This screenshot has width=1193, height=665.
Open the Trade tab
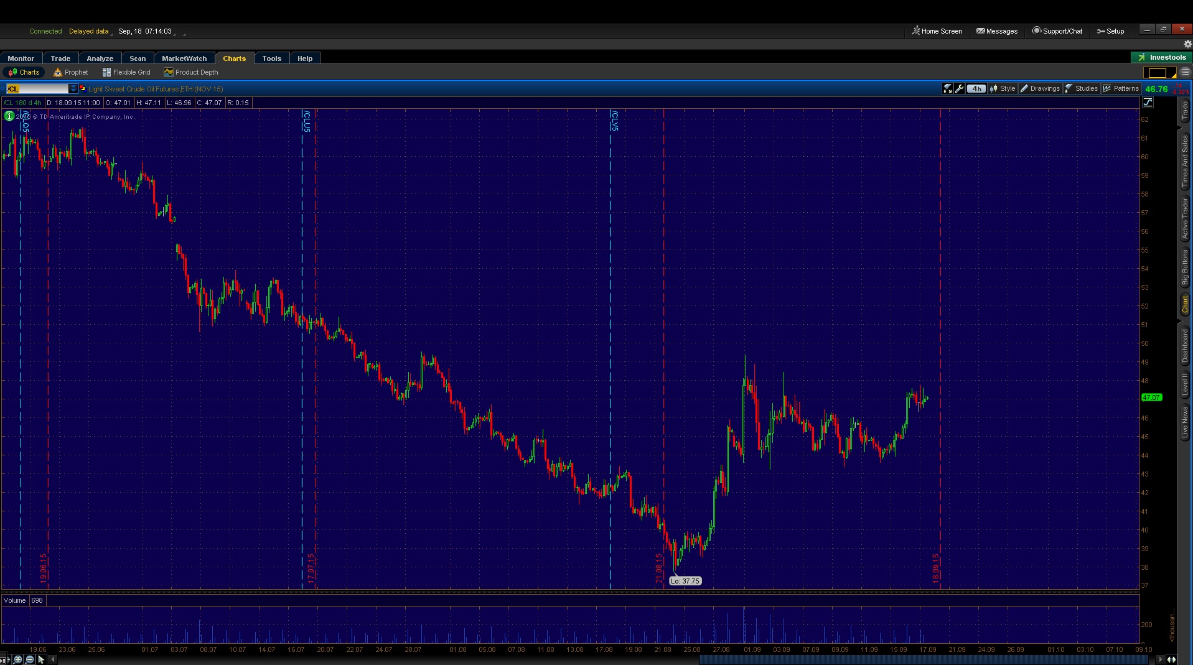(60, 58)
